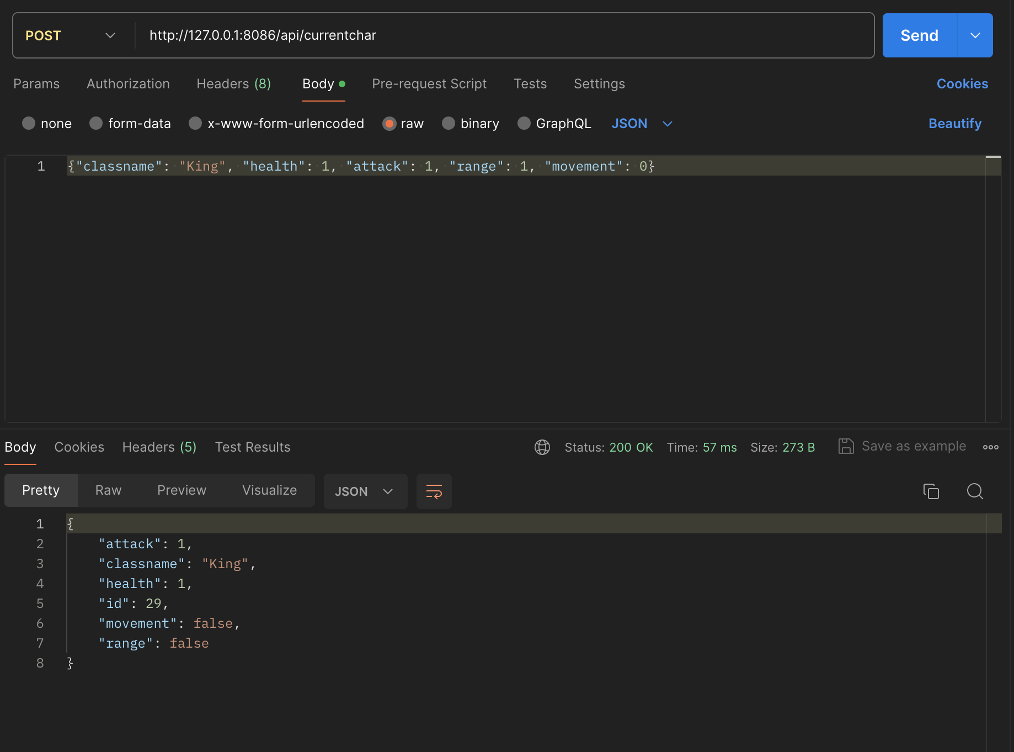Click the "range": false response line
1014x752 pixels.
tap(153, 643)
